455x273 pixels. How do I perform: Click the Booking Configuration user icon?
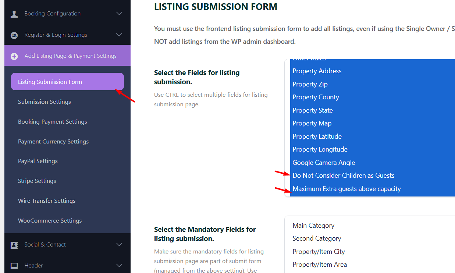point(14,14)
